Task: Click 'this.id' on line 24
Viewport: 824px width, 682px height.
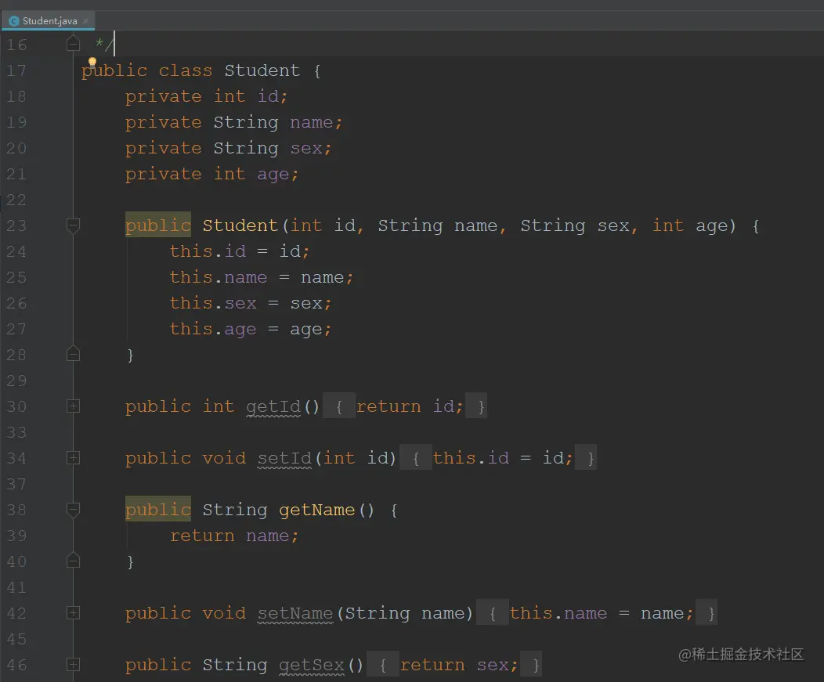Action: coord(208,251)
